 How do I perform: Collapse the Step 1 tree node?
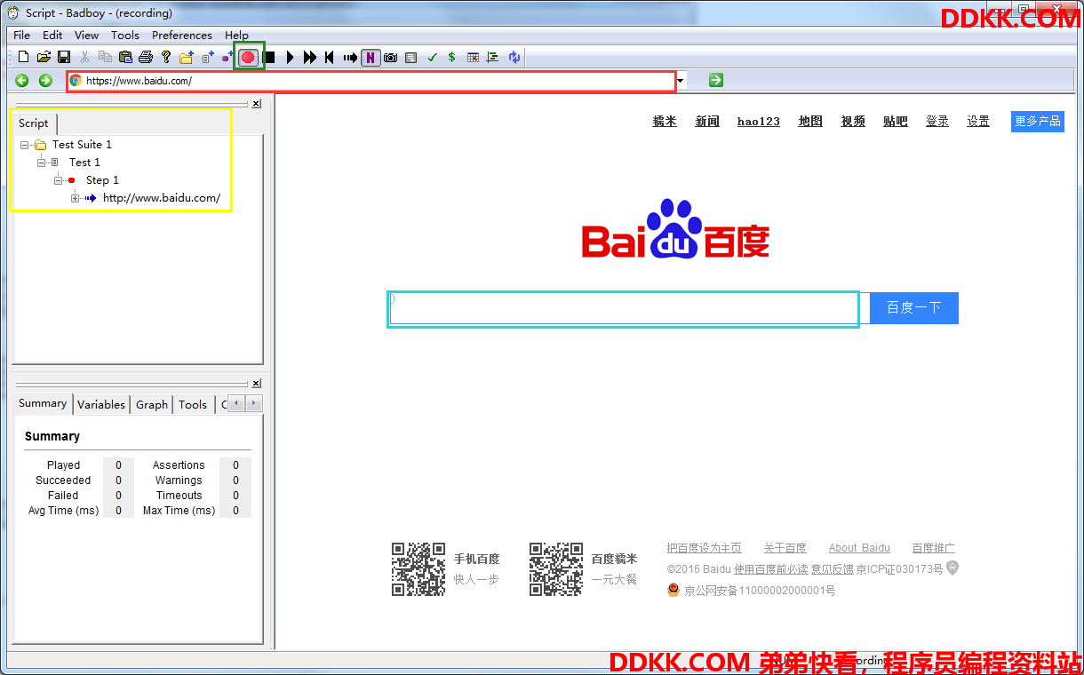(x=58, y=180)
